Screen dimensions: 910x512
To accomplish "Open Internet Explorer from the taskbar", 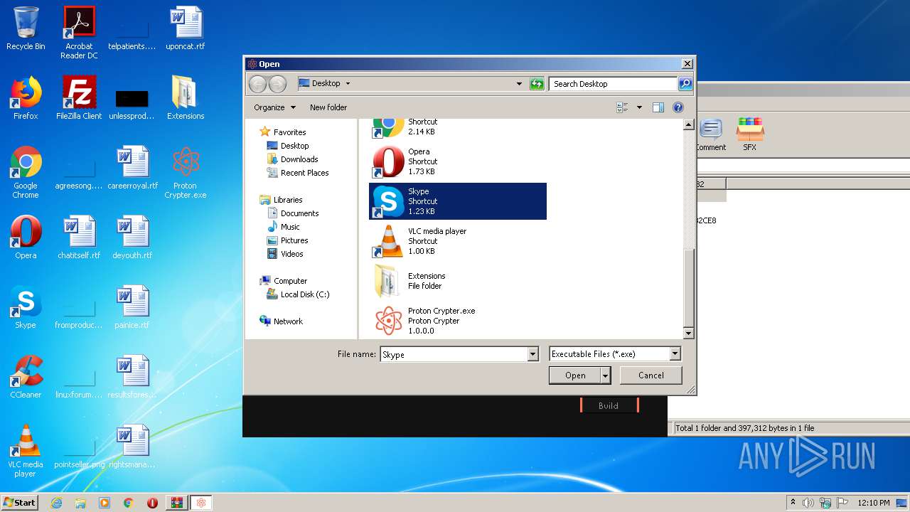I will [x=57, y=503].
